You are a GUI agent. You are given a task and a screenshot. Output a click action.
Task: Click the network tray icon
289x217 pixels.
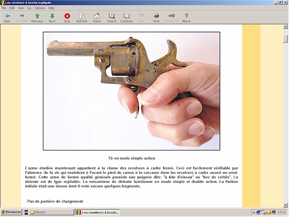tap(258, 213)
